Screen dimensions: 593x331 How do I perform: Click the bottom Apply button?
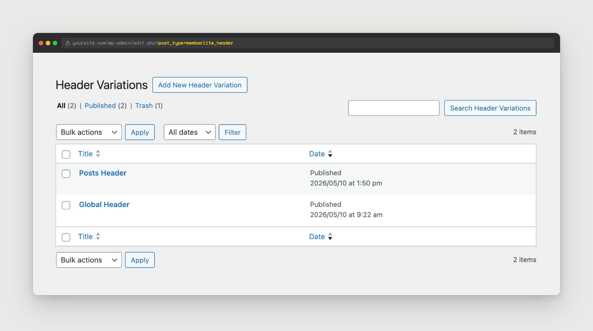pyautogui.click(x=140, y=260)
